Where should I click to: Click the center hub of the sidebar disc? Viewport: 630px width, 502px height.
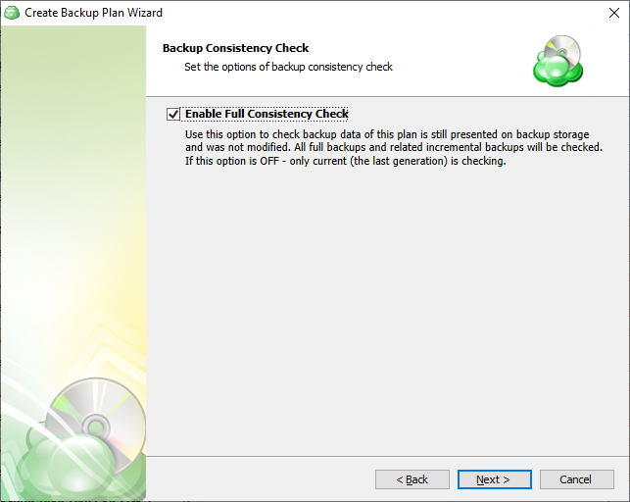[96, 427]
